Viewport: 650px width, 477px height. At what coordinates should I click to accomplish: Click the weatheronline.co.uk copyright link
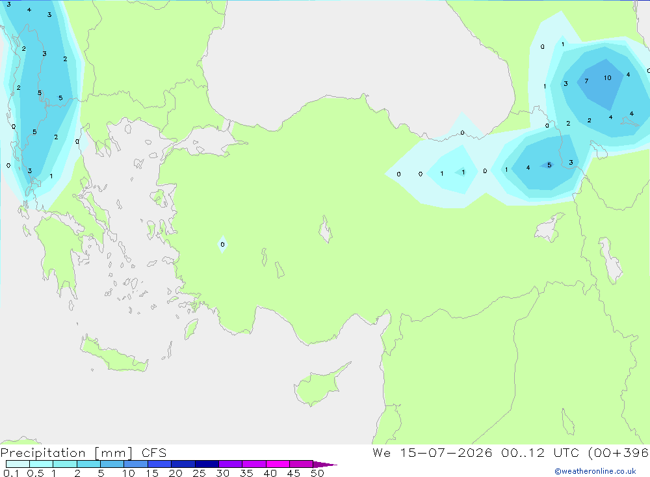tap(595, 471)
